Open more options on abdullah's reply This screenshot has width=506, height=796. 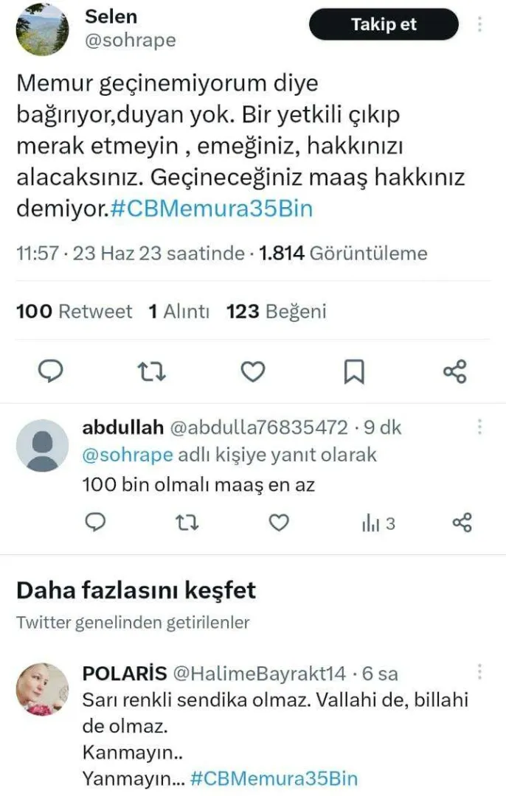pos(480,427)
